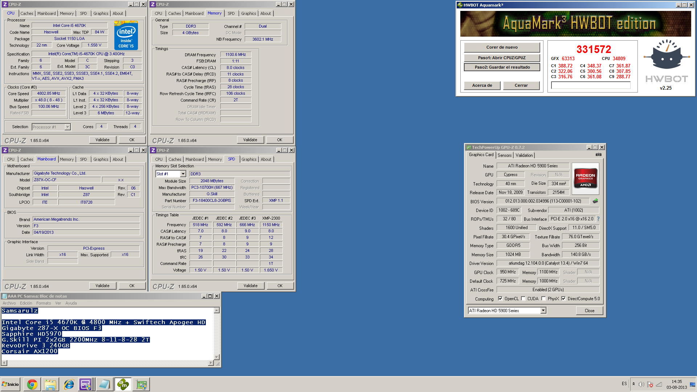Click the Corer de nuevo button
Image resolution: width=697 pixels, height=392 pixels.
coord(502,47)
